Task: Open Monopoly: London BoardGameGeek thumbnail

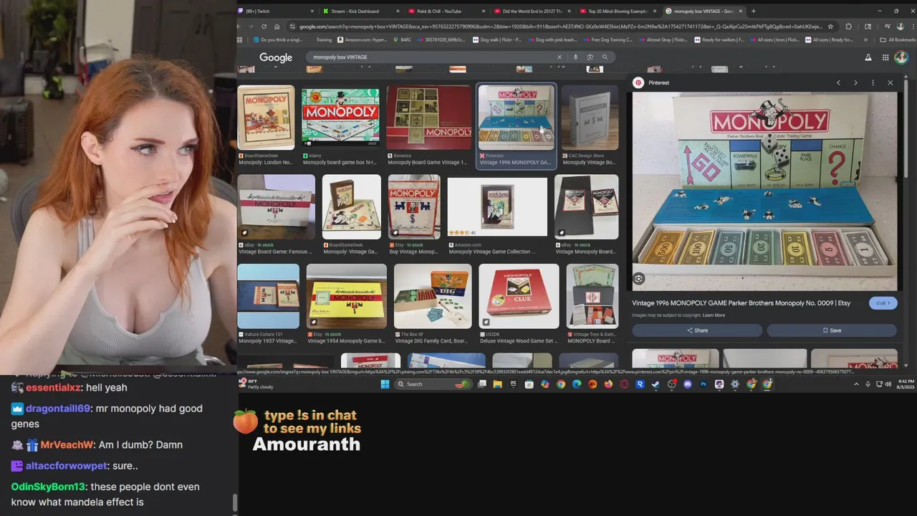Action: point(266,118)
